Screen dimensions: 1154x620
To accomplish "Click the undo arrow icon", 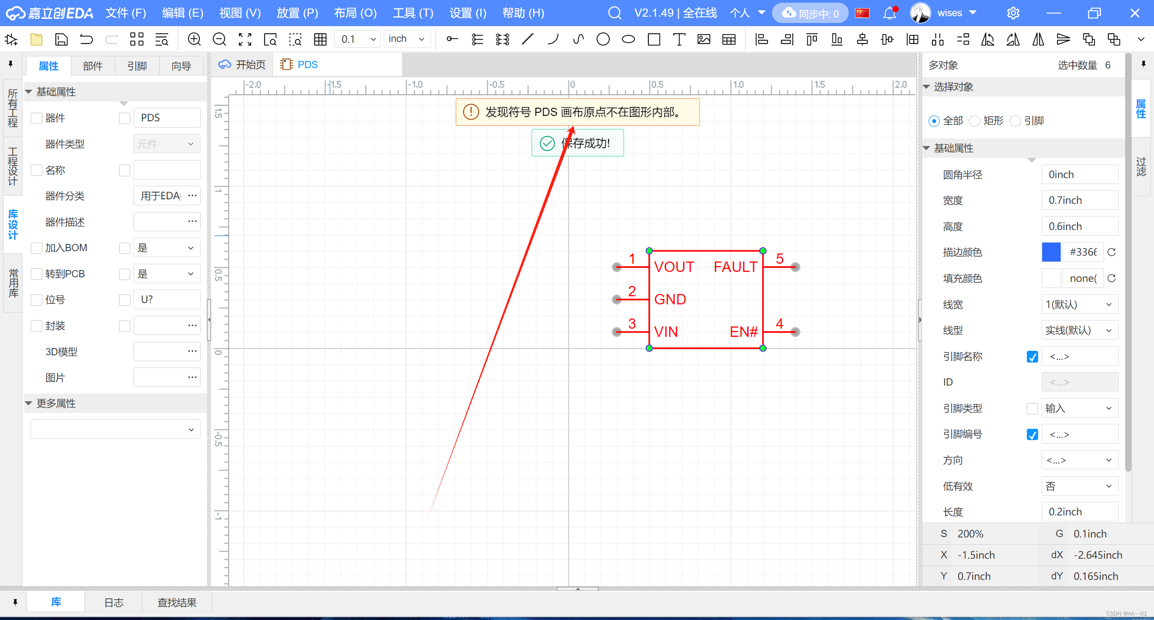I will (86, 39).
